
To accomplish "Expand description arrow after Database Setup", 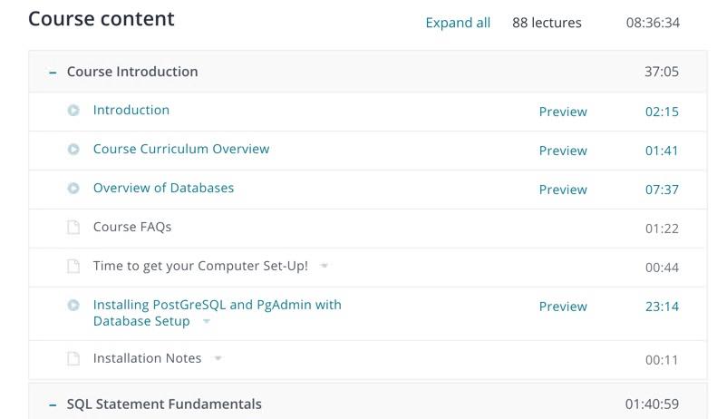I will click(x=207, y=321).
